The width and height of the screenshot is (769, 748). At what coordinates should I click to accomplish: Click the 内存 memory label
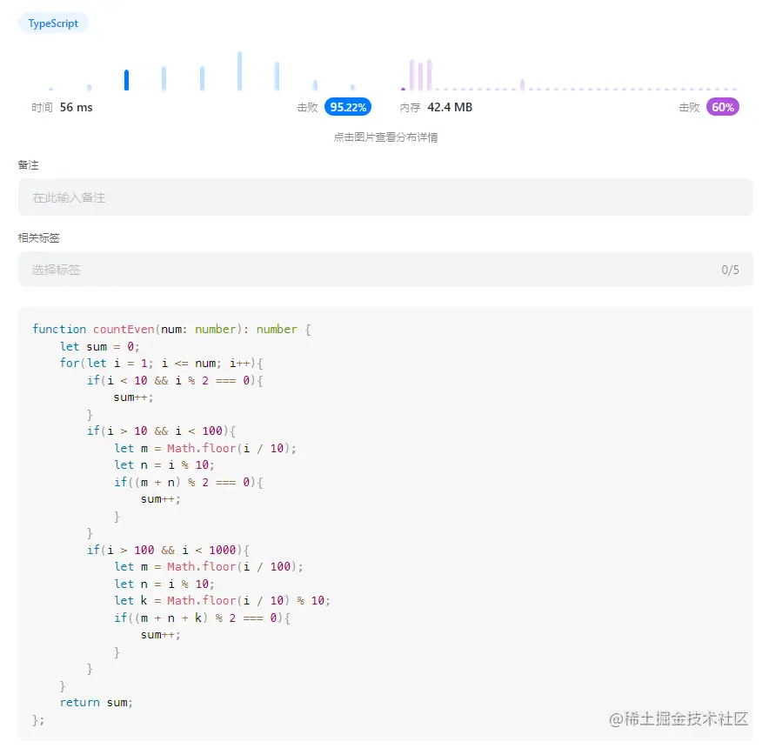(410, 108)
